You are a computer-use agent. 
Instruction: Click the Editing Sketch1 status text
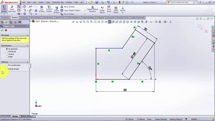click(x=176, y=119)
